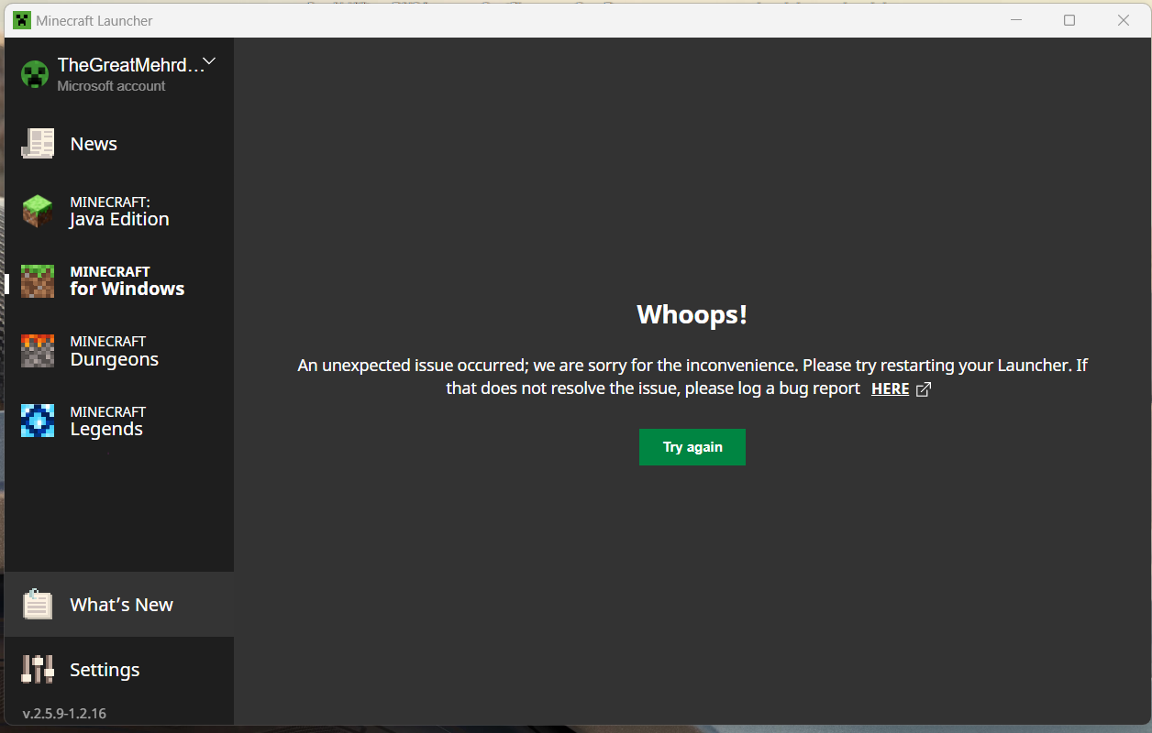Click the News newspaper icon

point(38,144)
